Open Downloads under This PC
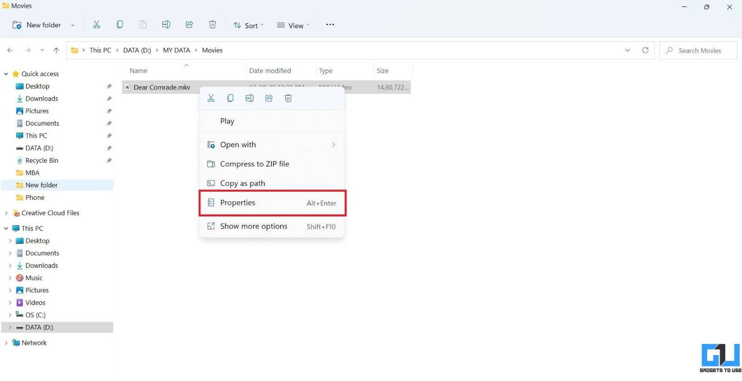This screenshot has height=381, width=742. pyautogui.click(x=42, y=266)
